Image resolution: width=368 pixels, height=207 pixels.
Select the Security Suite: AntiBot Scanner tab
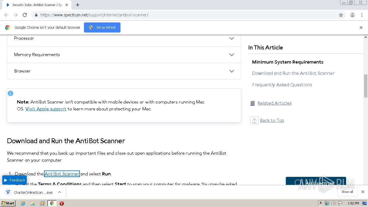coord(37,5)
